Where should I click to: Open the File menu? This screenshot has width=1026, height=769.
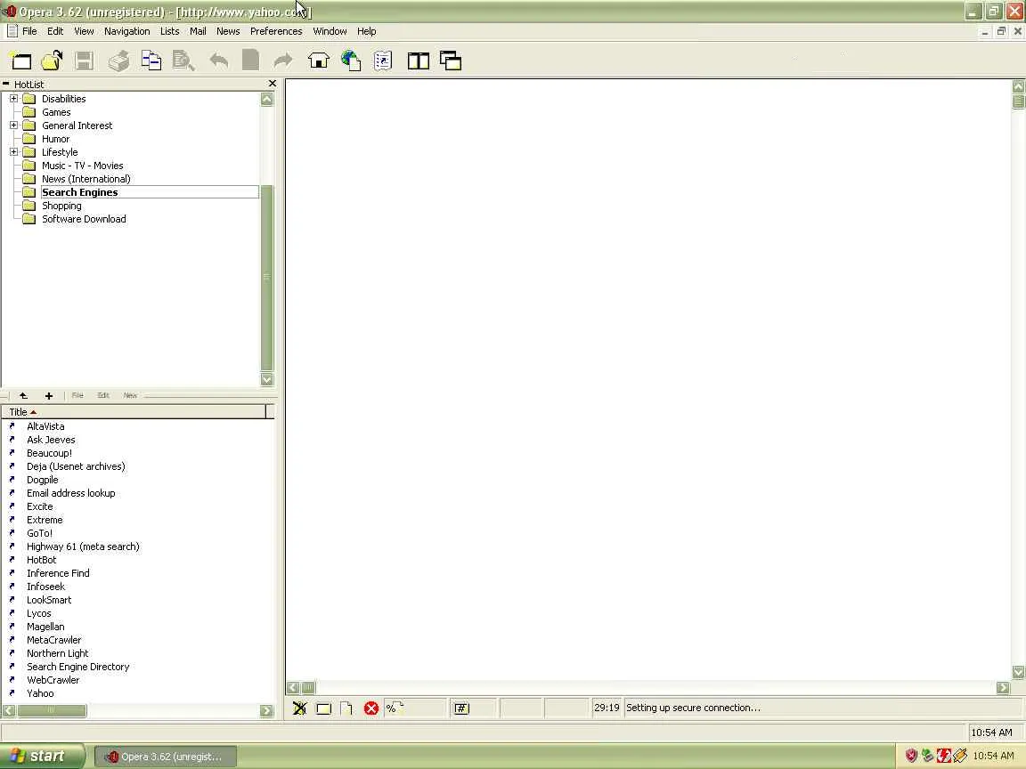coord(29,31)
